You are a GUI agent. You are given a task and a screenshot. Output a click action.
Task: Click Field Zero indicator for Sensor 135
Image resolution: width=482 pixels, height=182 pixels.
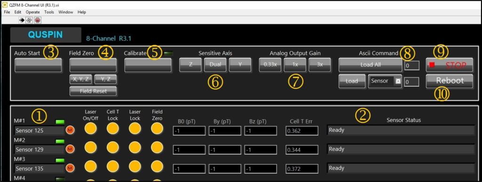click(x=157, y=166)
